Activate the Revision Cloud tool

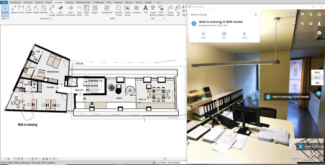pos(119,11)
